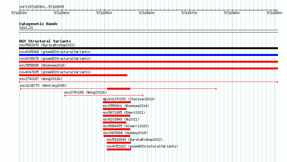Viewport: 287px width, 162px height.
Task: Click the nsv5886455 (Almarri2020) label
Action: (x=126, y=126)
